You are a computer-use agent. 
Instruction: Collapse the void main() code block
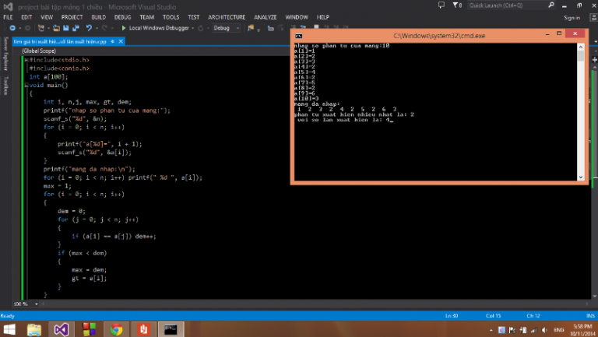[26, 85]
